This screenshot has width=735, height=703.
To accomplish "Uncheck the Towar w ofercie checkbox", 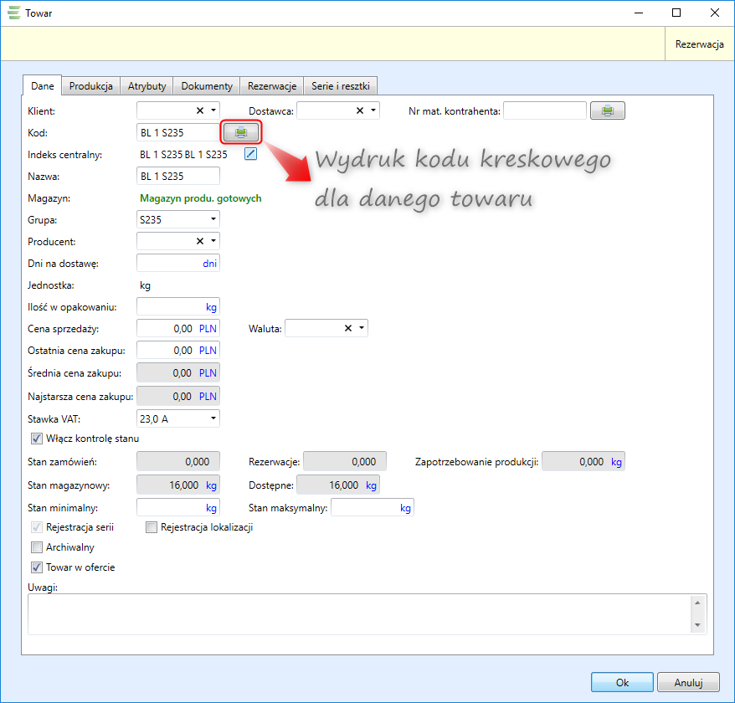I will [x=37, y=567].
